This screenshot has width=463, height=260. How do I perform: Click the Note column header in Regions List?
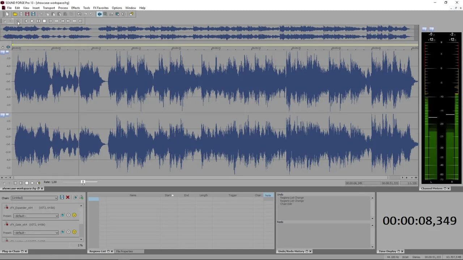click(268, 195)
